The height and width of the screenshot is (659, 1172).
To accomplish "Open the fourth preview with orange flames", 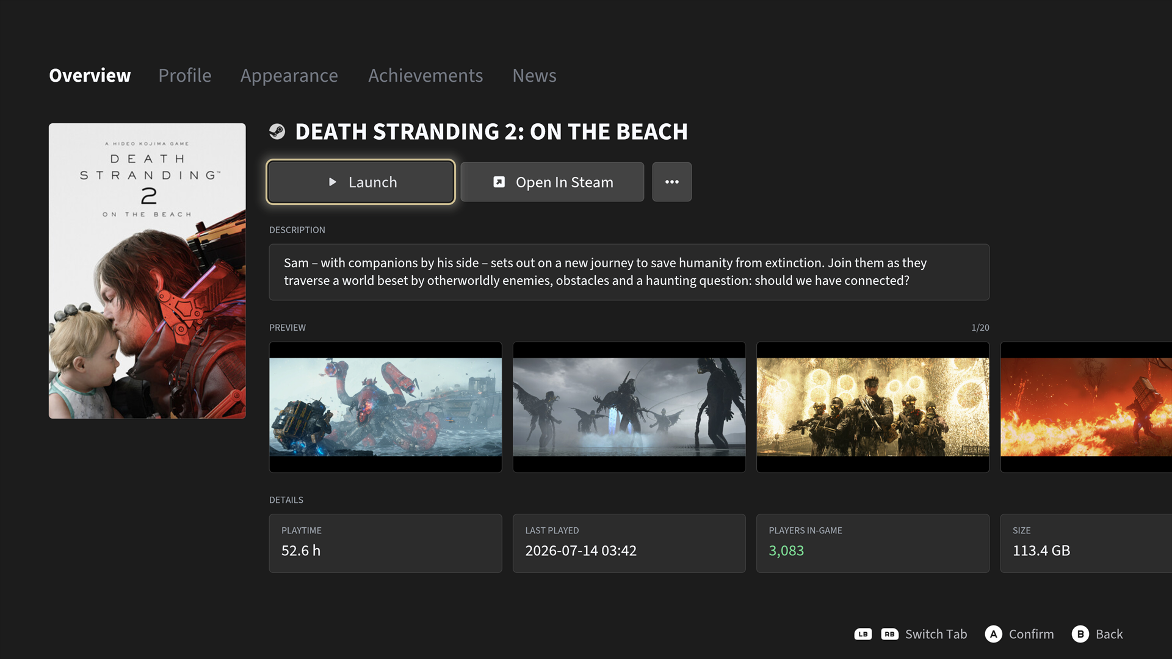I will pos(1087,407).
